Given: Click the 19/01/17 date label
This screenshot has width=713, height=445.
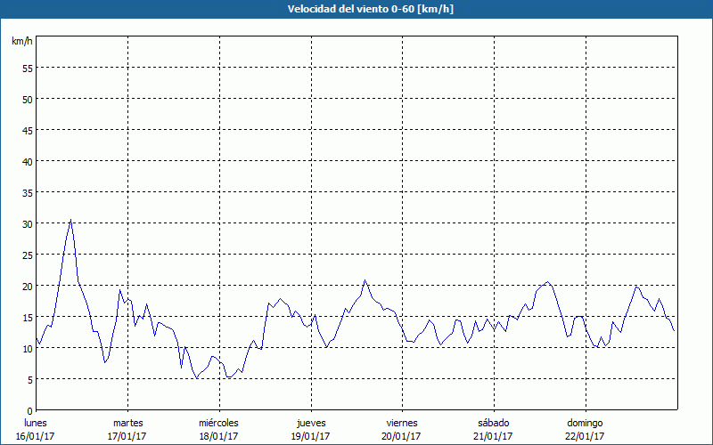Looking at the screenshot, I should click(310, 436).
